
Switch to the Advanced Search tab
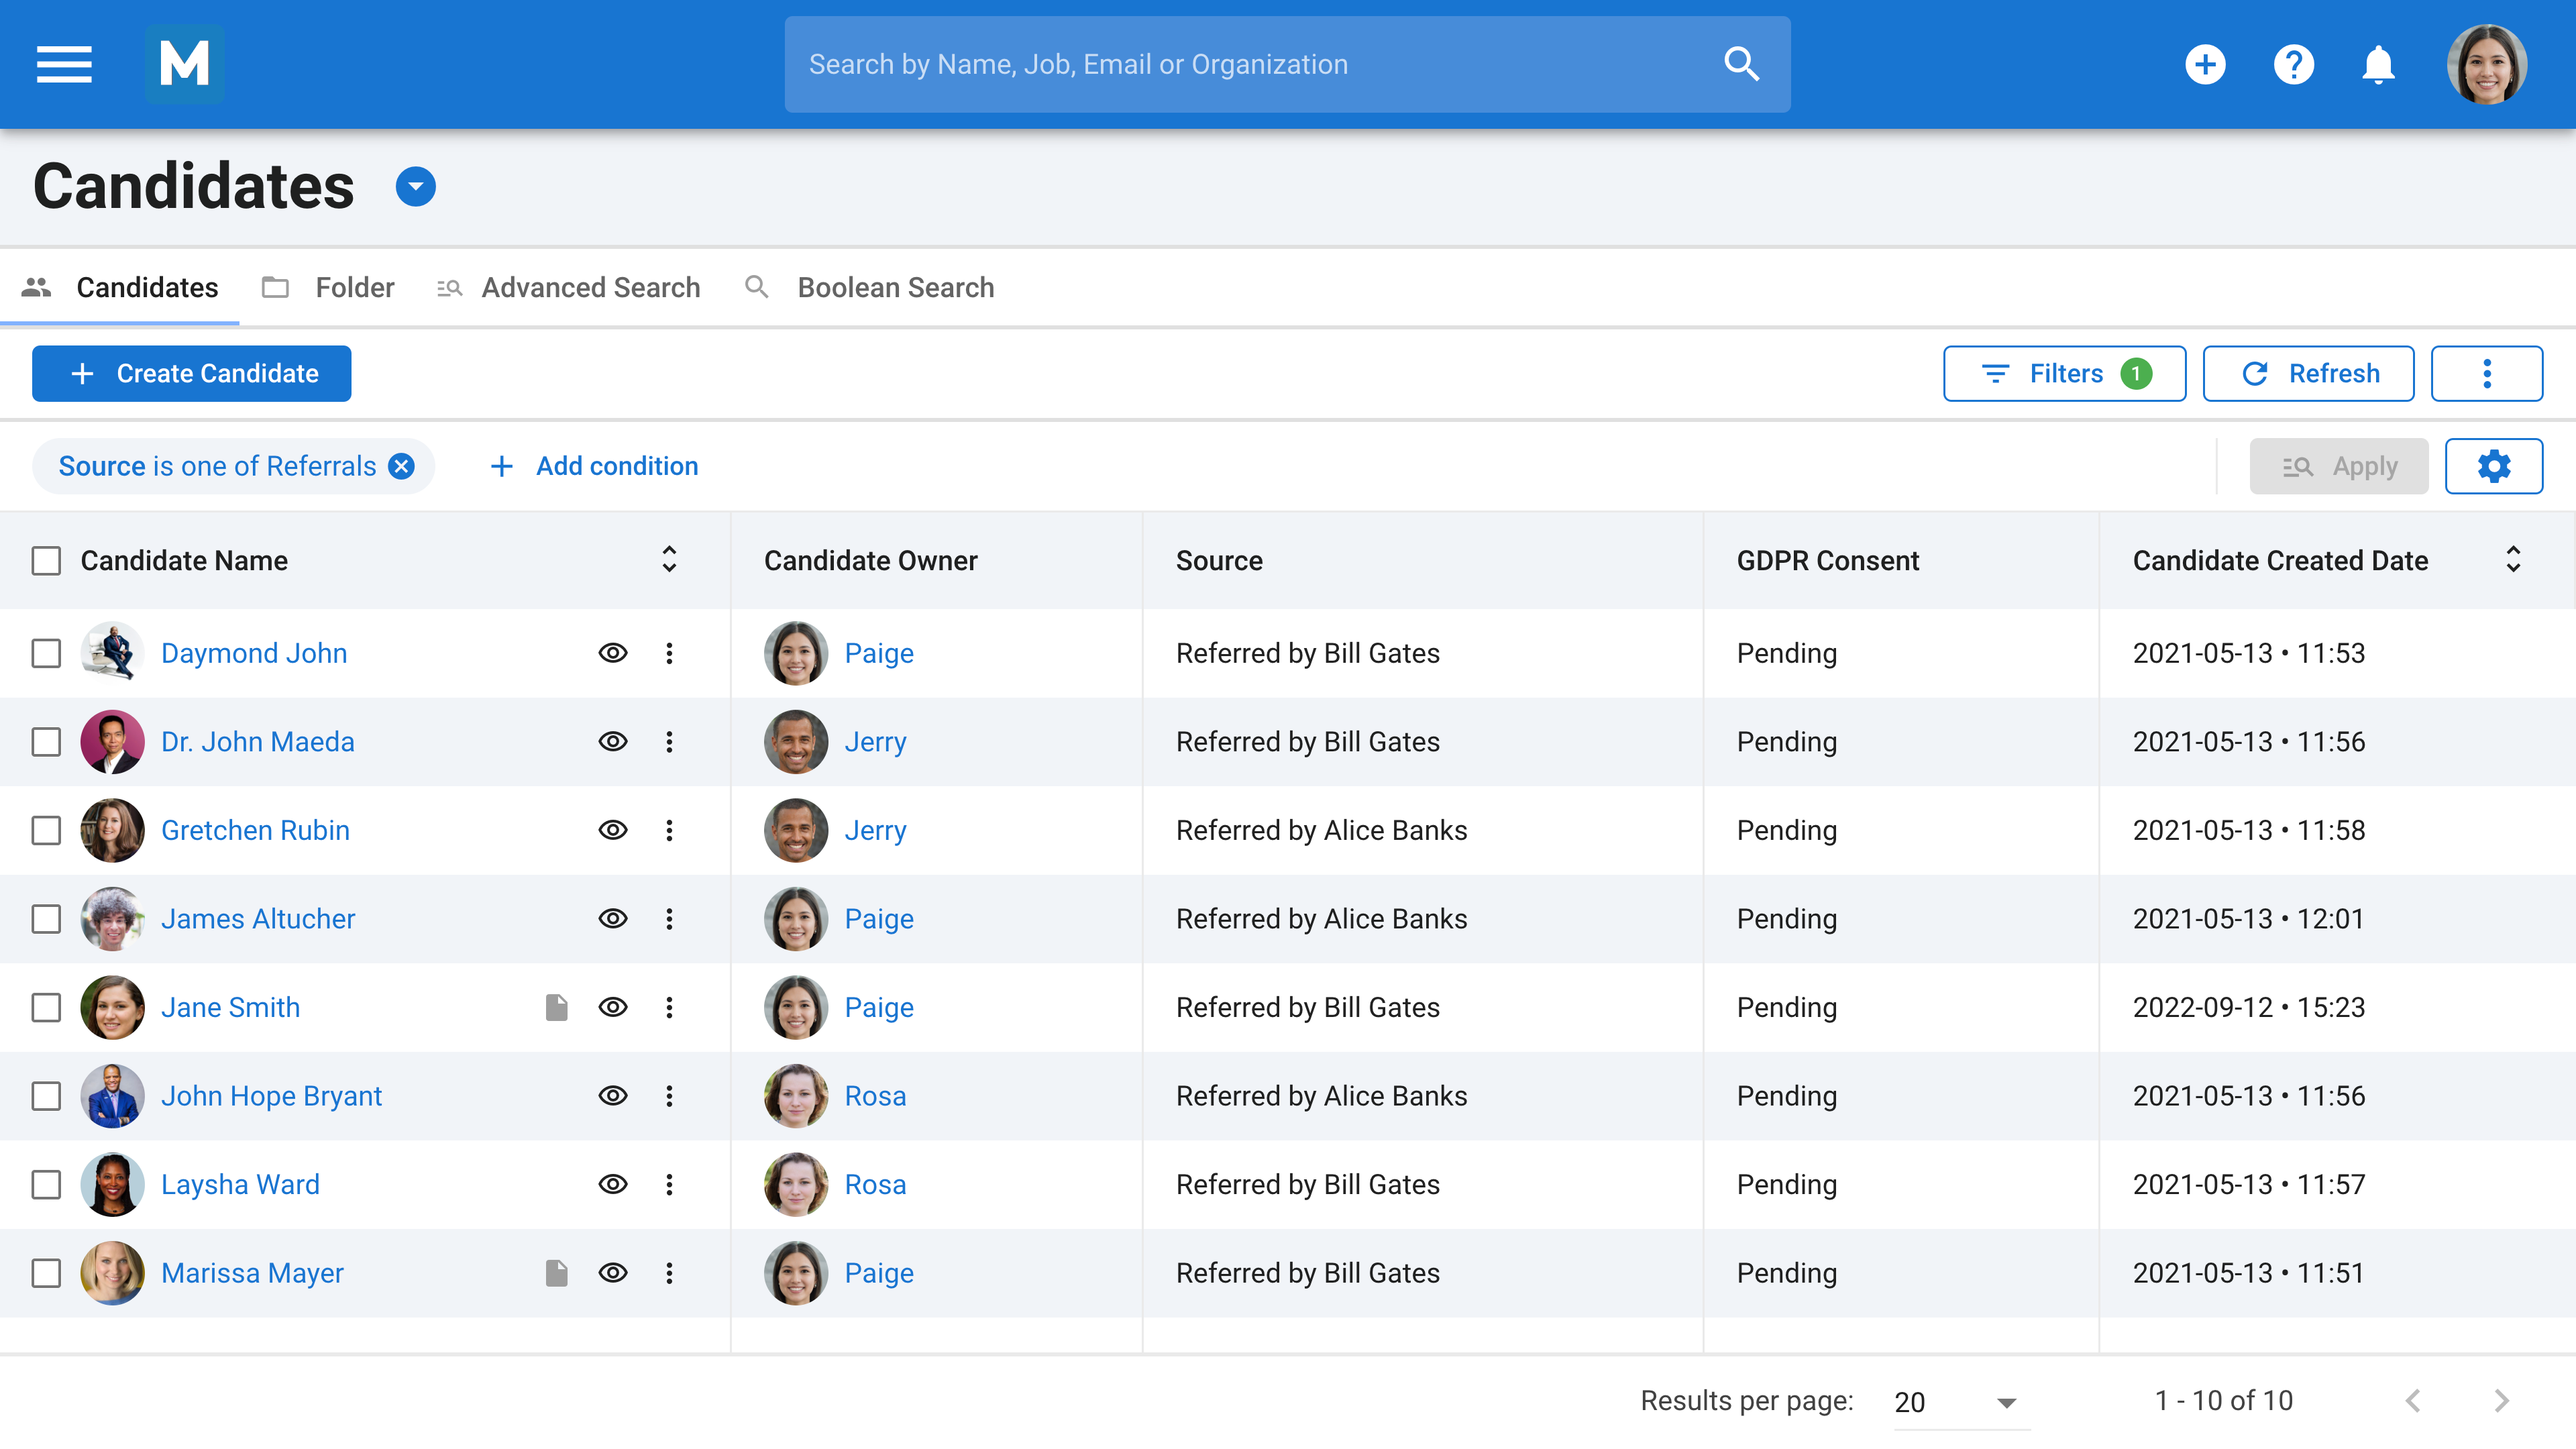[590, 287]
